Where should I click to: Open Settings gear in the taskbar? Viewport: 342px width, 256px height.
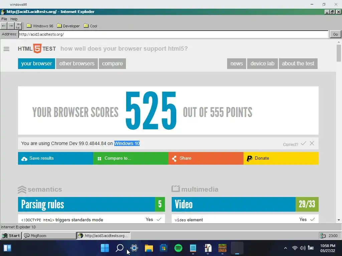(x=134, y=248)
